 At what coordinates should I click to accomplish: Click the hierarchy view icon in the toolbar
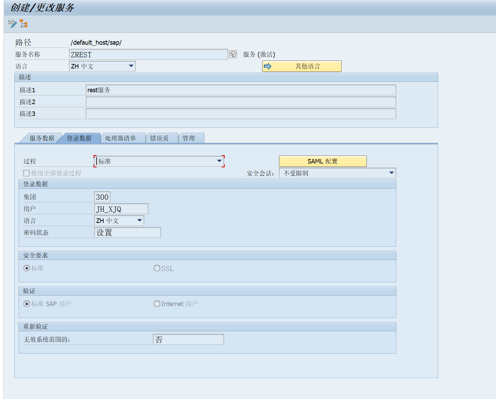pyautogui.click(x=23, y=23)
